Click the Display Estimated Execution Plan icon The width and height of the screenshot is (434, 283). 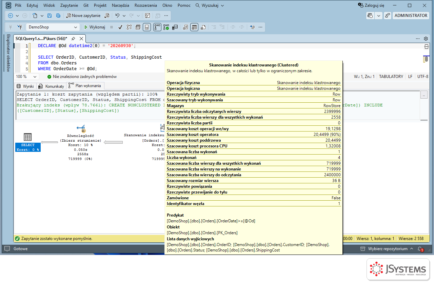pos(129,27)
